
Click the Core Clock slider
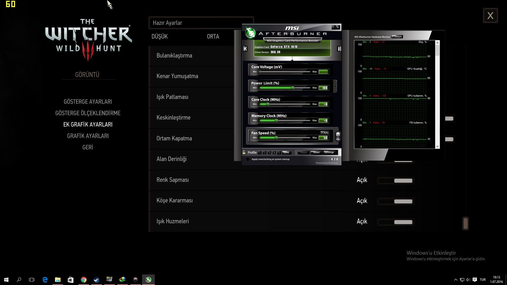(285, 104)
